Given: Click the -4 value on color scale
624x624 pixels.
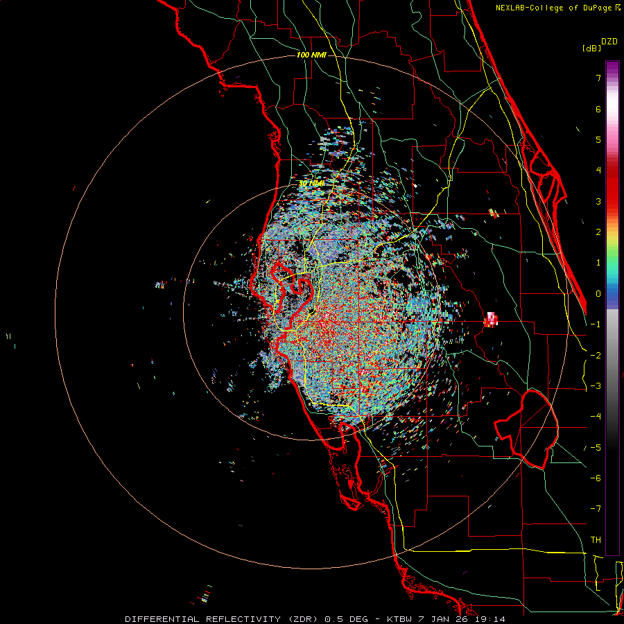Looking at the screenshot, I should (596, 417).
